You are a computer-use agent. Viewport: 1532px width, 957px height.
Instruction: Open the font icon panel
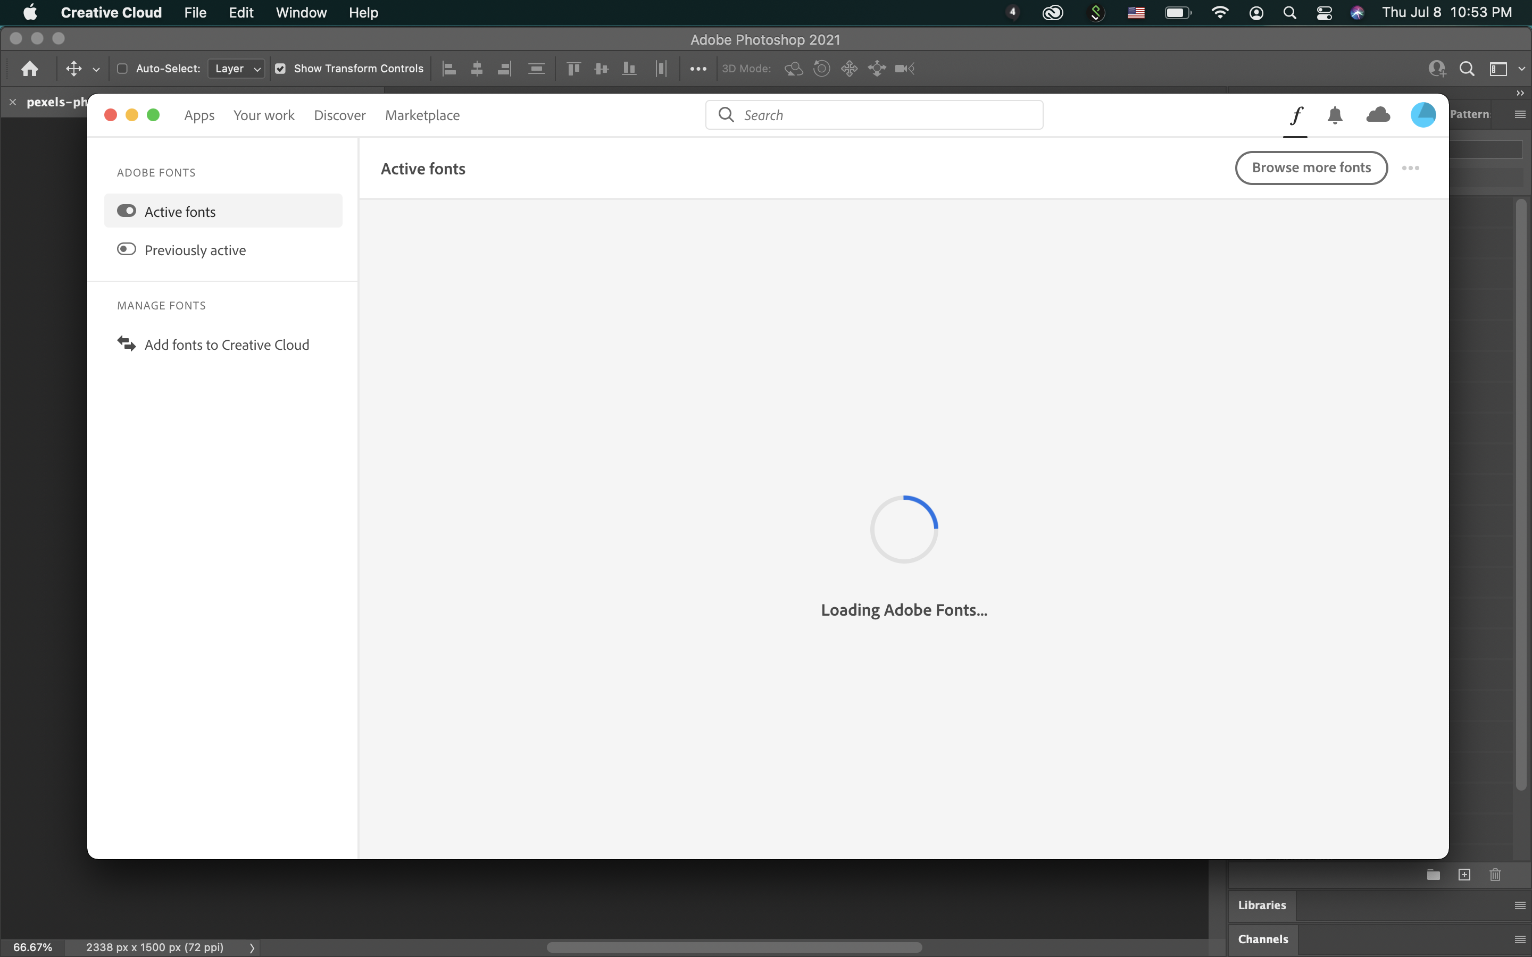[1295, 115]
